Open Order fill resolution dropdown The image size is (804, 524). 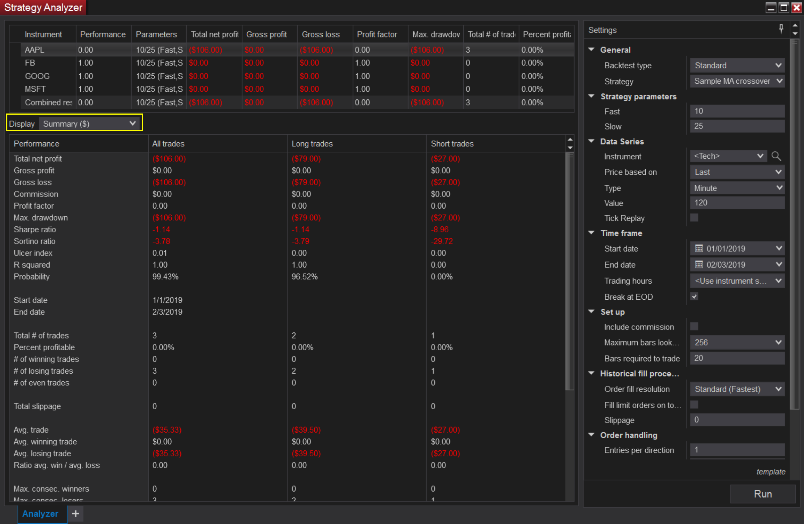[737, 389]
